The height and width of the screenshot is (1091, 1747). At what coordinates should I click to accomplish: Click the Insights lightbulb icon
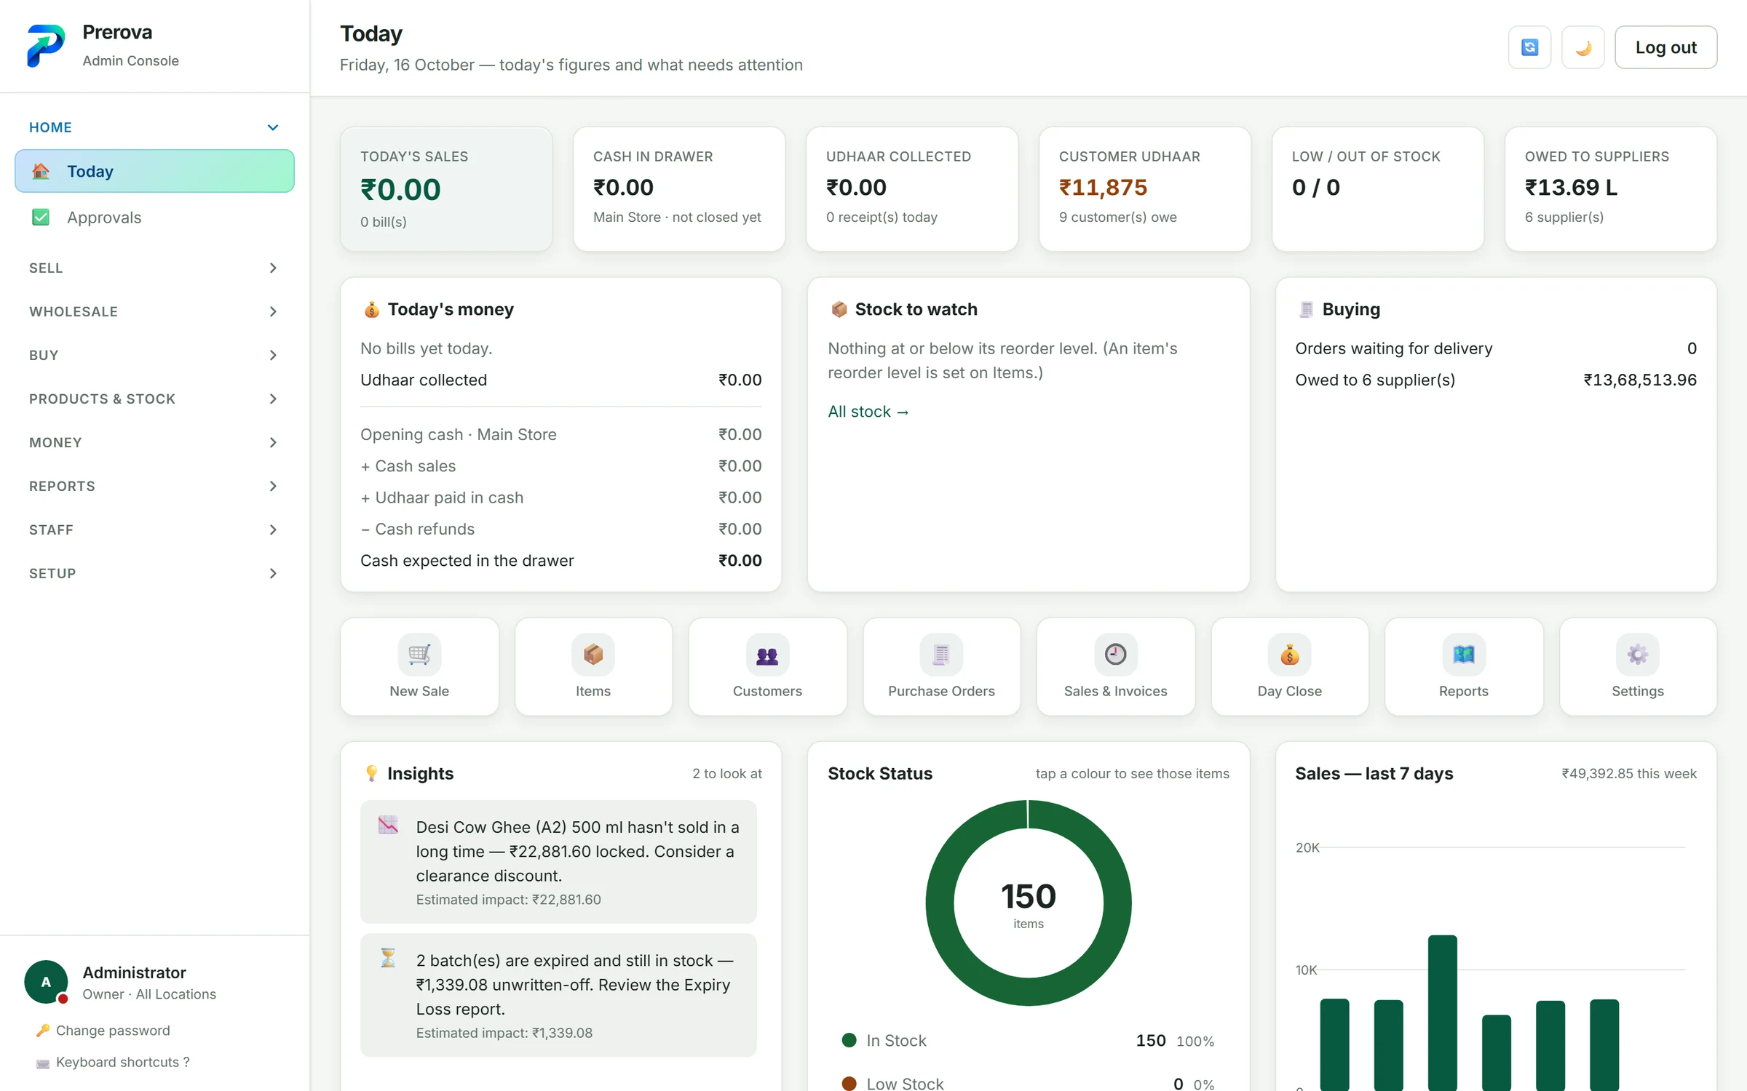(x=371, y=773)
